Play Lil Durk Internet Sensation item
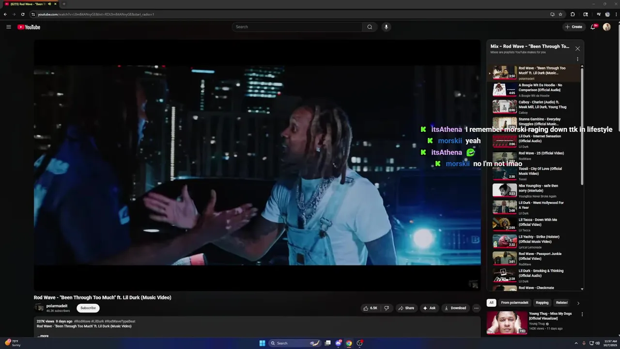620x349 pixels. pyautogui.click(x=535, y=141)
